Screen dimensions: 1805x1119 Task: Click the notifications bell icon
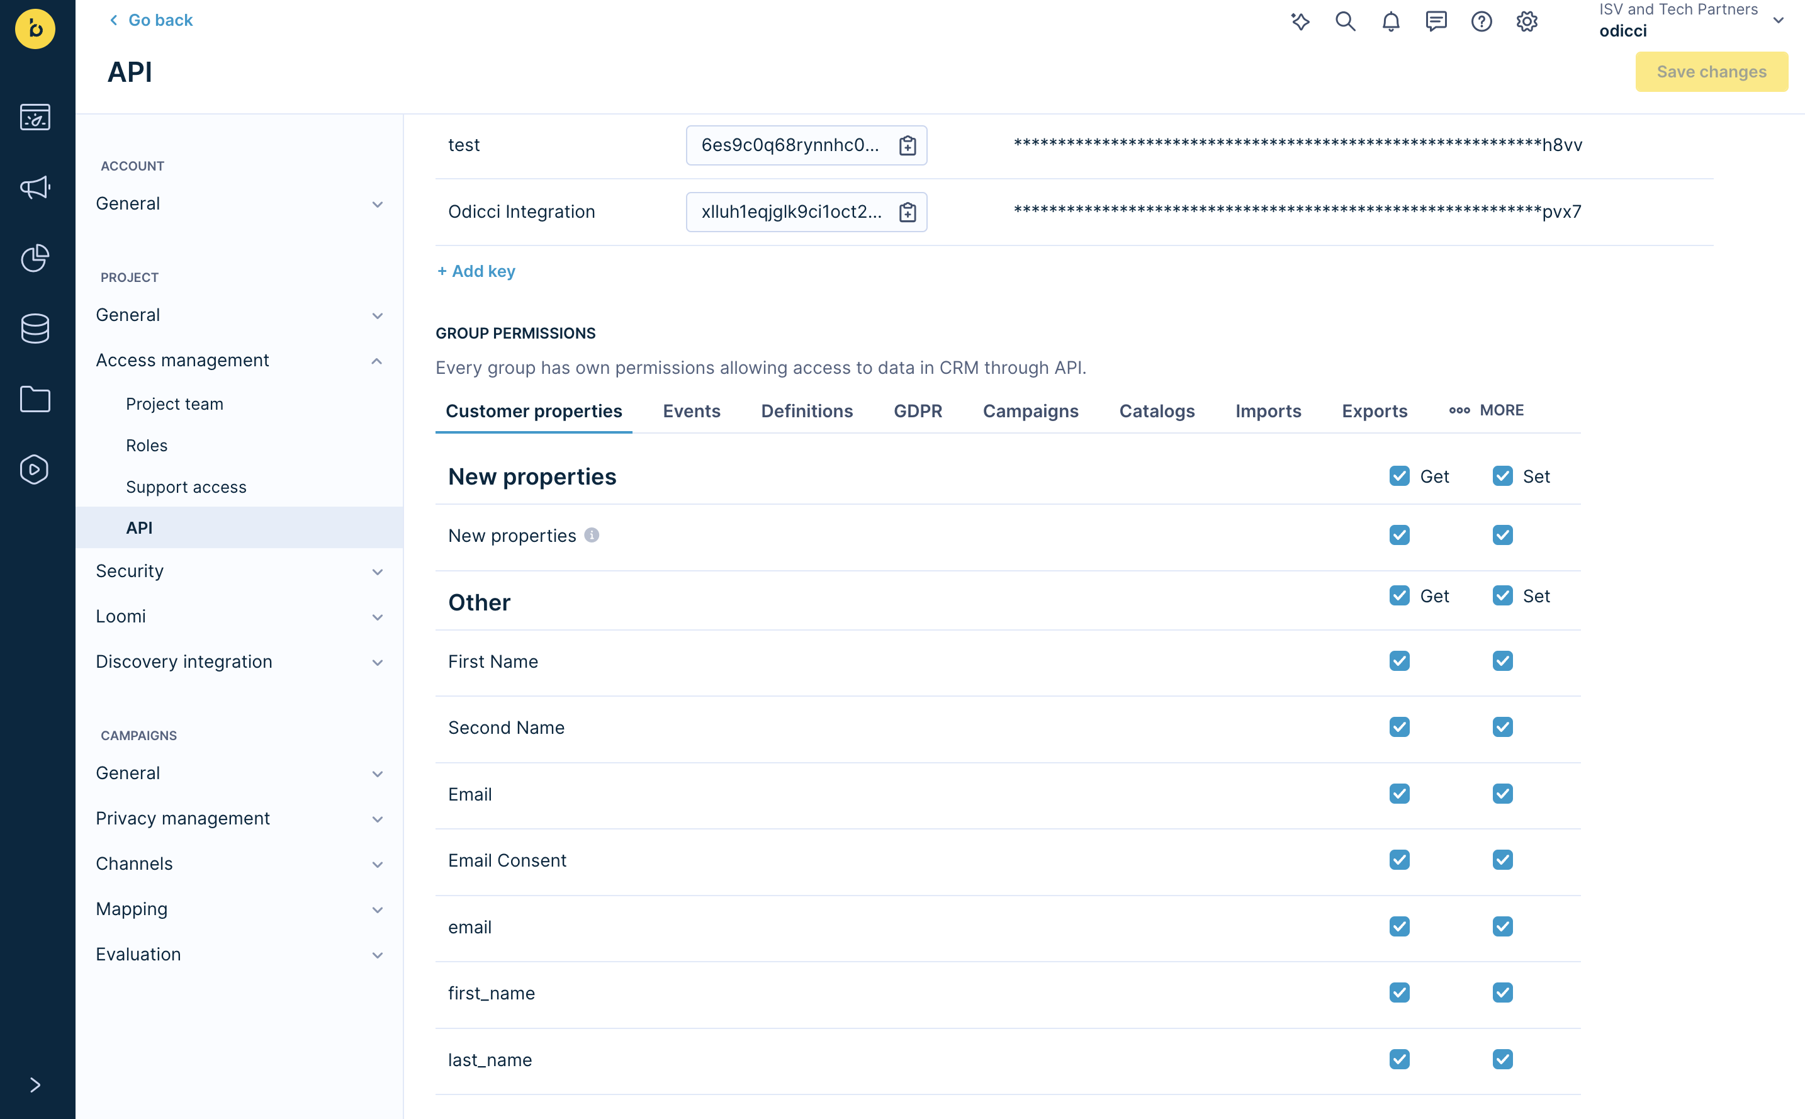[x=1391, y=21]
